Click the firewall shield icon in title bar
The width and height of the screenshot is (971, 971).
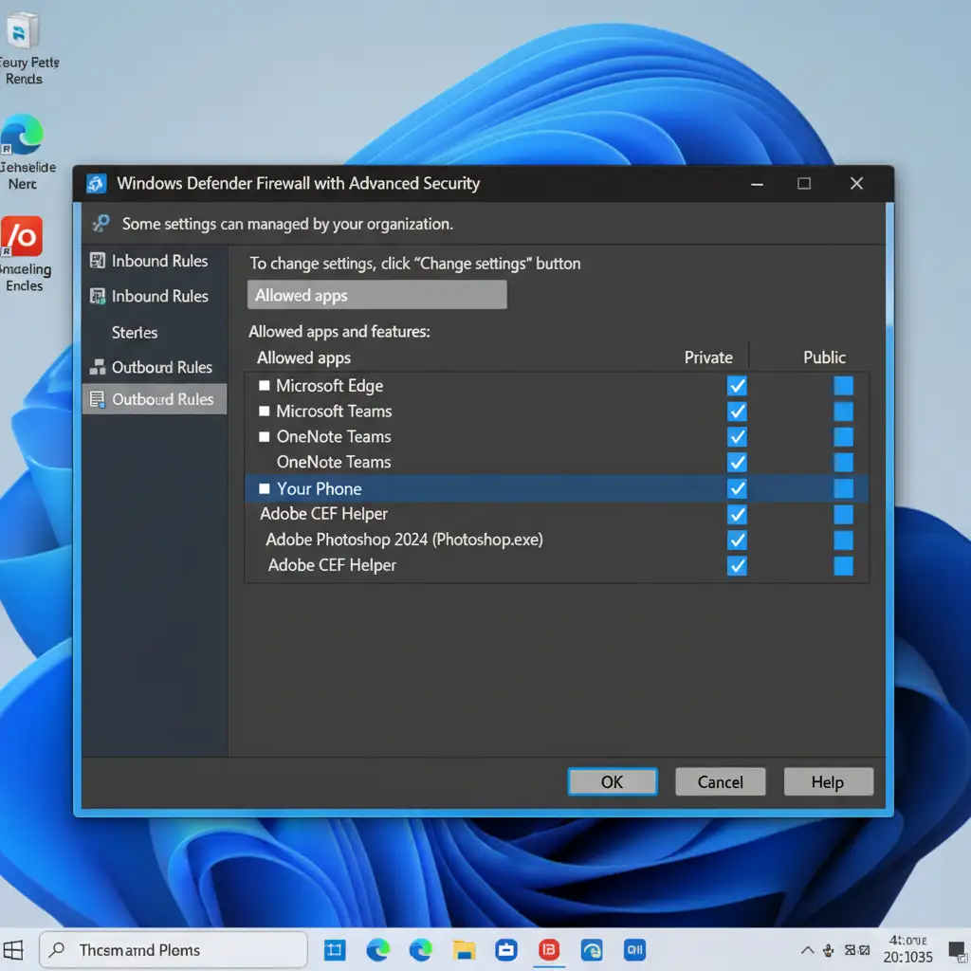pos(96,184)
